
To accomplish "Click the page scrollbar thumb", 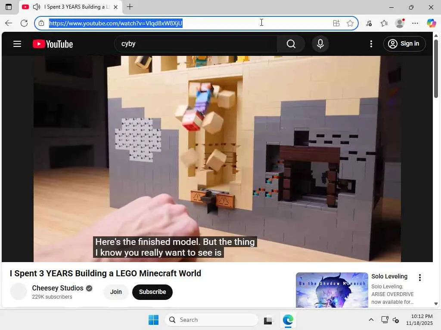I will (436, 68).
